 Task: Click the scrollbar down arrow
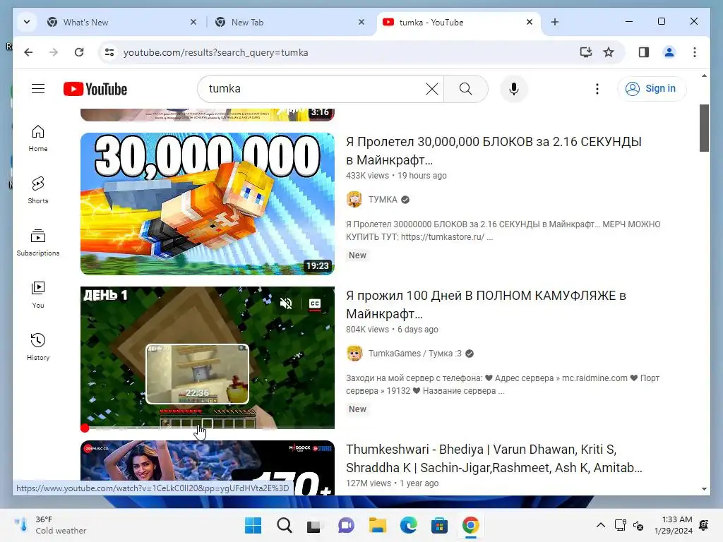point(704,488)
